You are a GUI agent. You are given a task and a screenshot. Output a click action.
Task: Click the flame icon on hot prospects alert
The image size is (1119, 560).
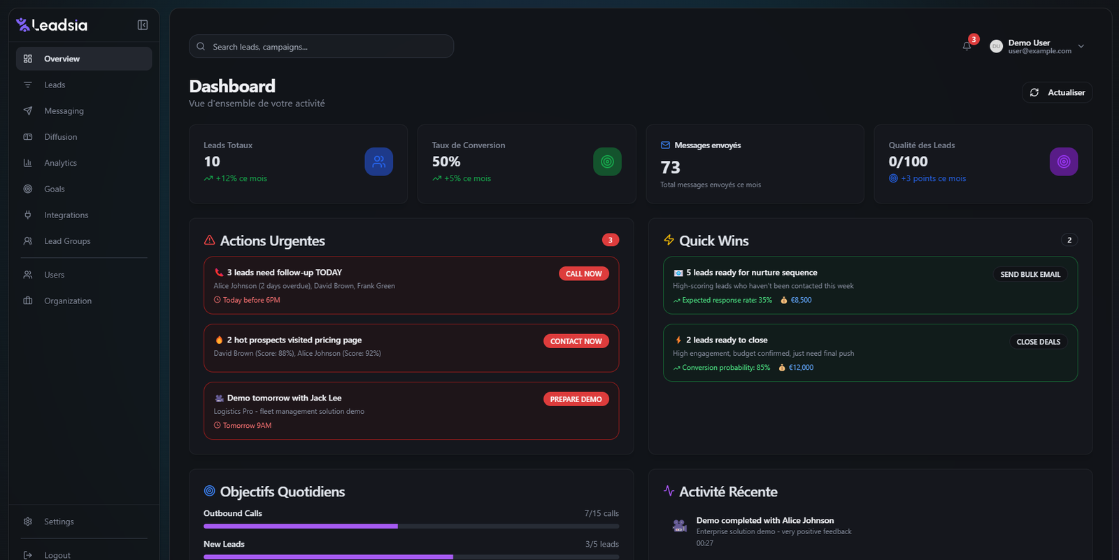click(219, 340)
